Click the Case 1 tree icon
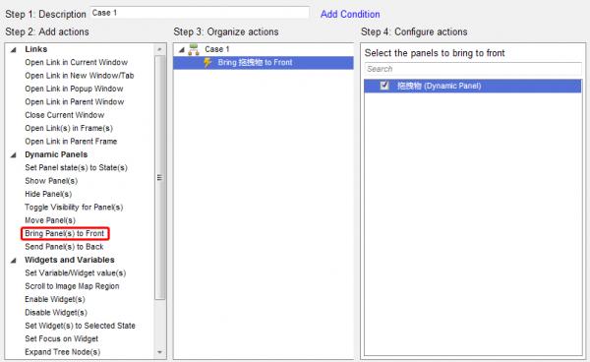This screenshot has height=362, width=590. (194, 49)
